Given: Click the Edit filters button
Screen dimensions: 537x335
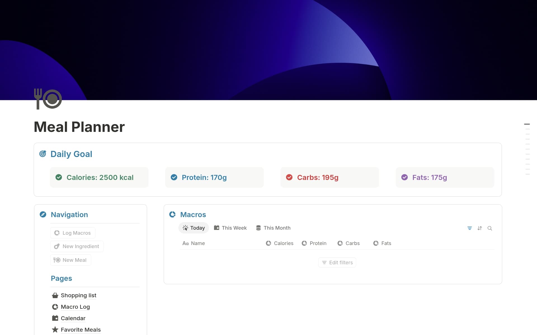Looking at the screenshot, I should click(337, 262).
